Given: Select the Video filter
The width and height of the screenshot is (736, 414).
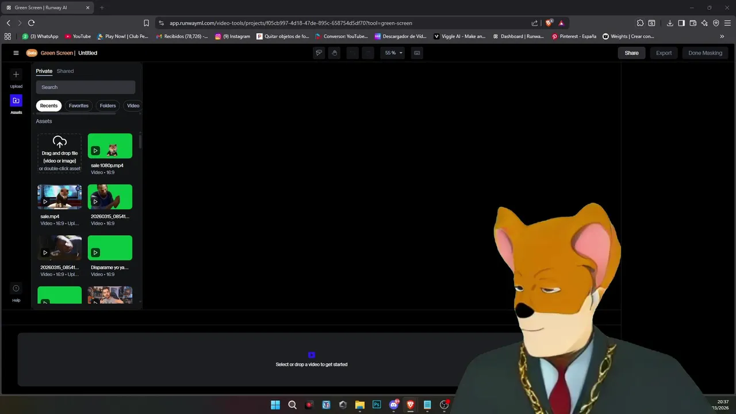Looking at the screenshot, I should pos(133,106).
